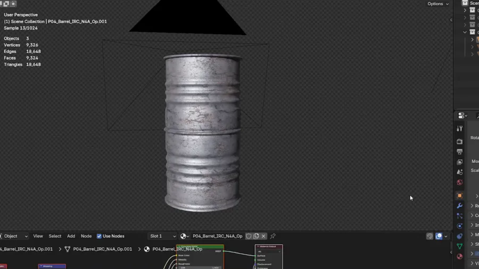Expand the node editor sidebar arrow
The image size is (479, 269).
(451, 252)
